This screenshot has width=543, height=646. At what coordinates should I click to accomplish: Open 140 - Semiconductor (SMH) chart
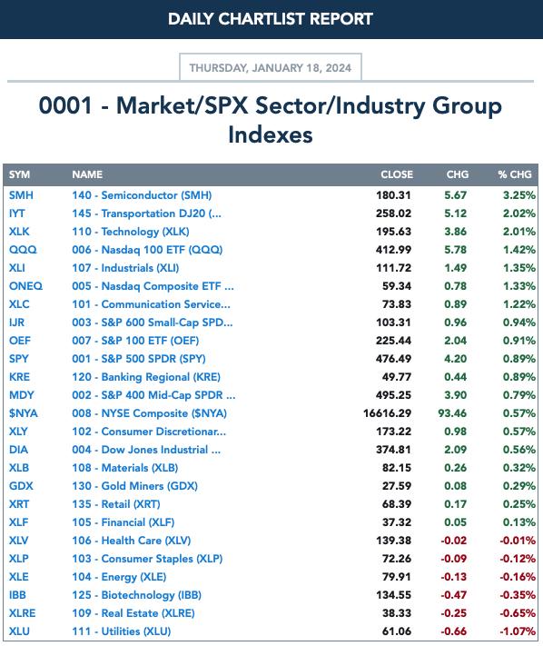[142, 195]
